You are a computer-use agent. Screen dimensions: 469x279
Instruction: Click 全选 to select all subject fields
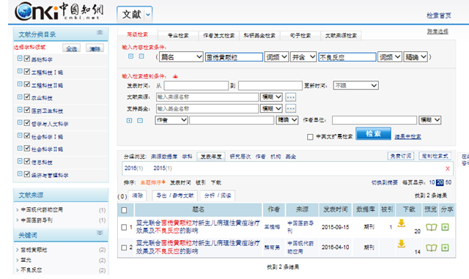[72, 48]
